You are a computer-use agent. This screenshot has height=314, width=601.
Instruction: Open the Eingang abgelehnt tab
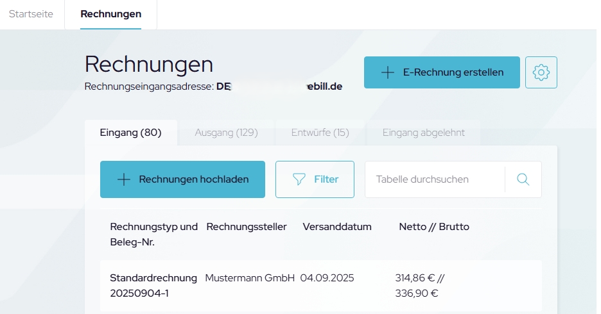click(x=423, y=133)
